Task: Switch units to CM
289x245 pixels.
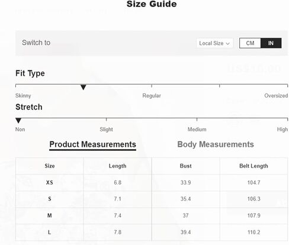Action: 250,43
